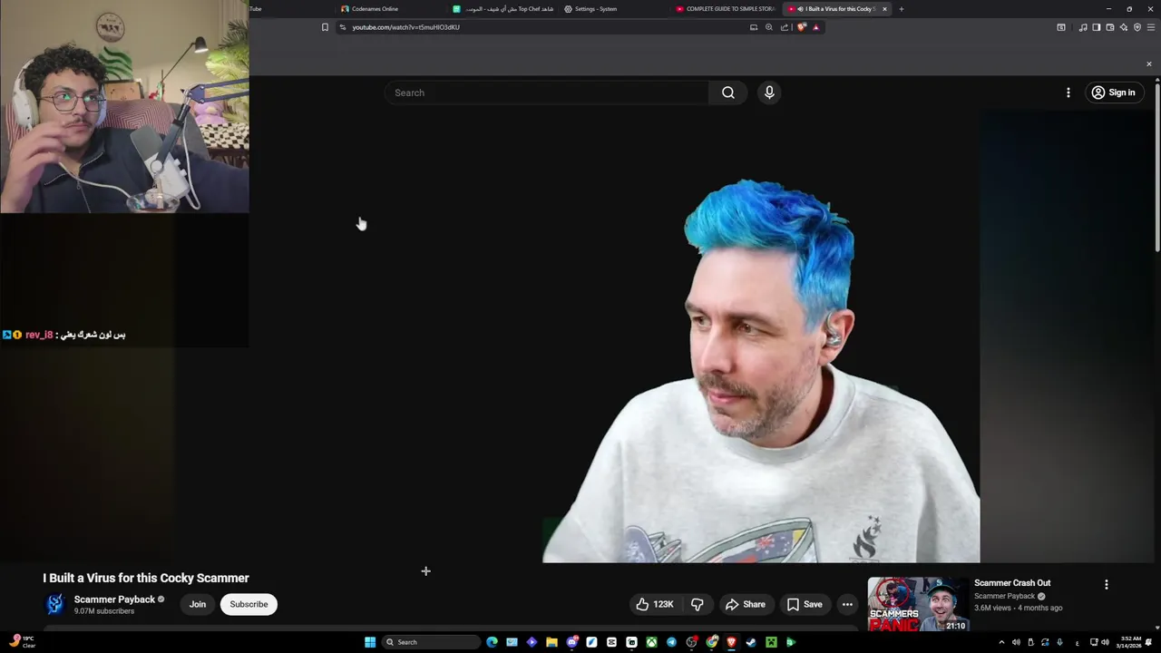Open Steam from the taskbar
The width and height of the screenshot is (1161, 653).
751,642
